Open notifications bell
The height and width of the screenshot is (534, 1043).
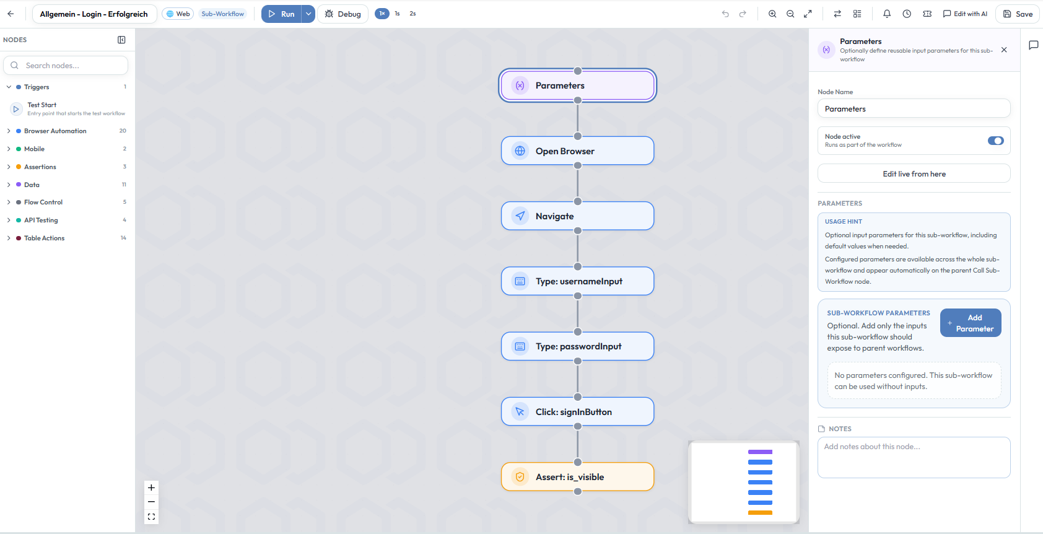887,14
